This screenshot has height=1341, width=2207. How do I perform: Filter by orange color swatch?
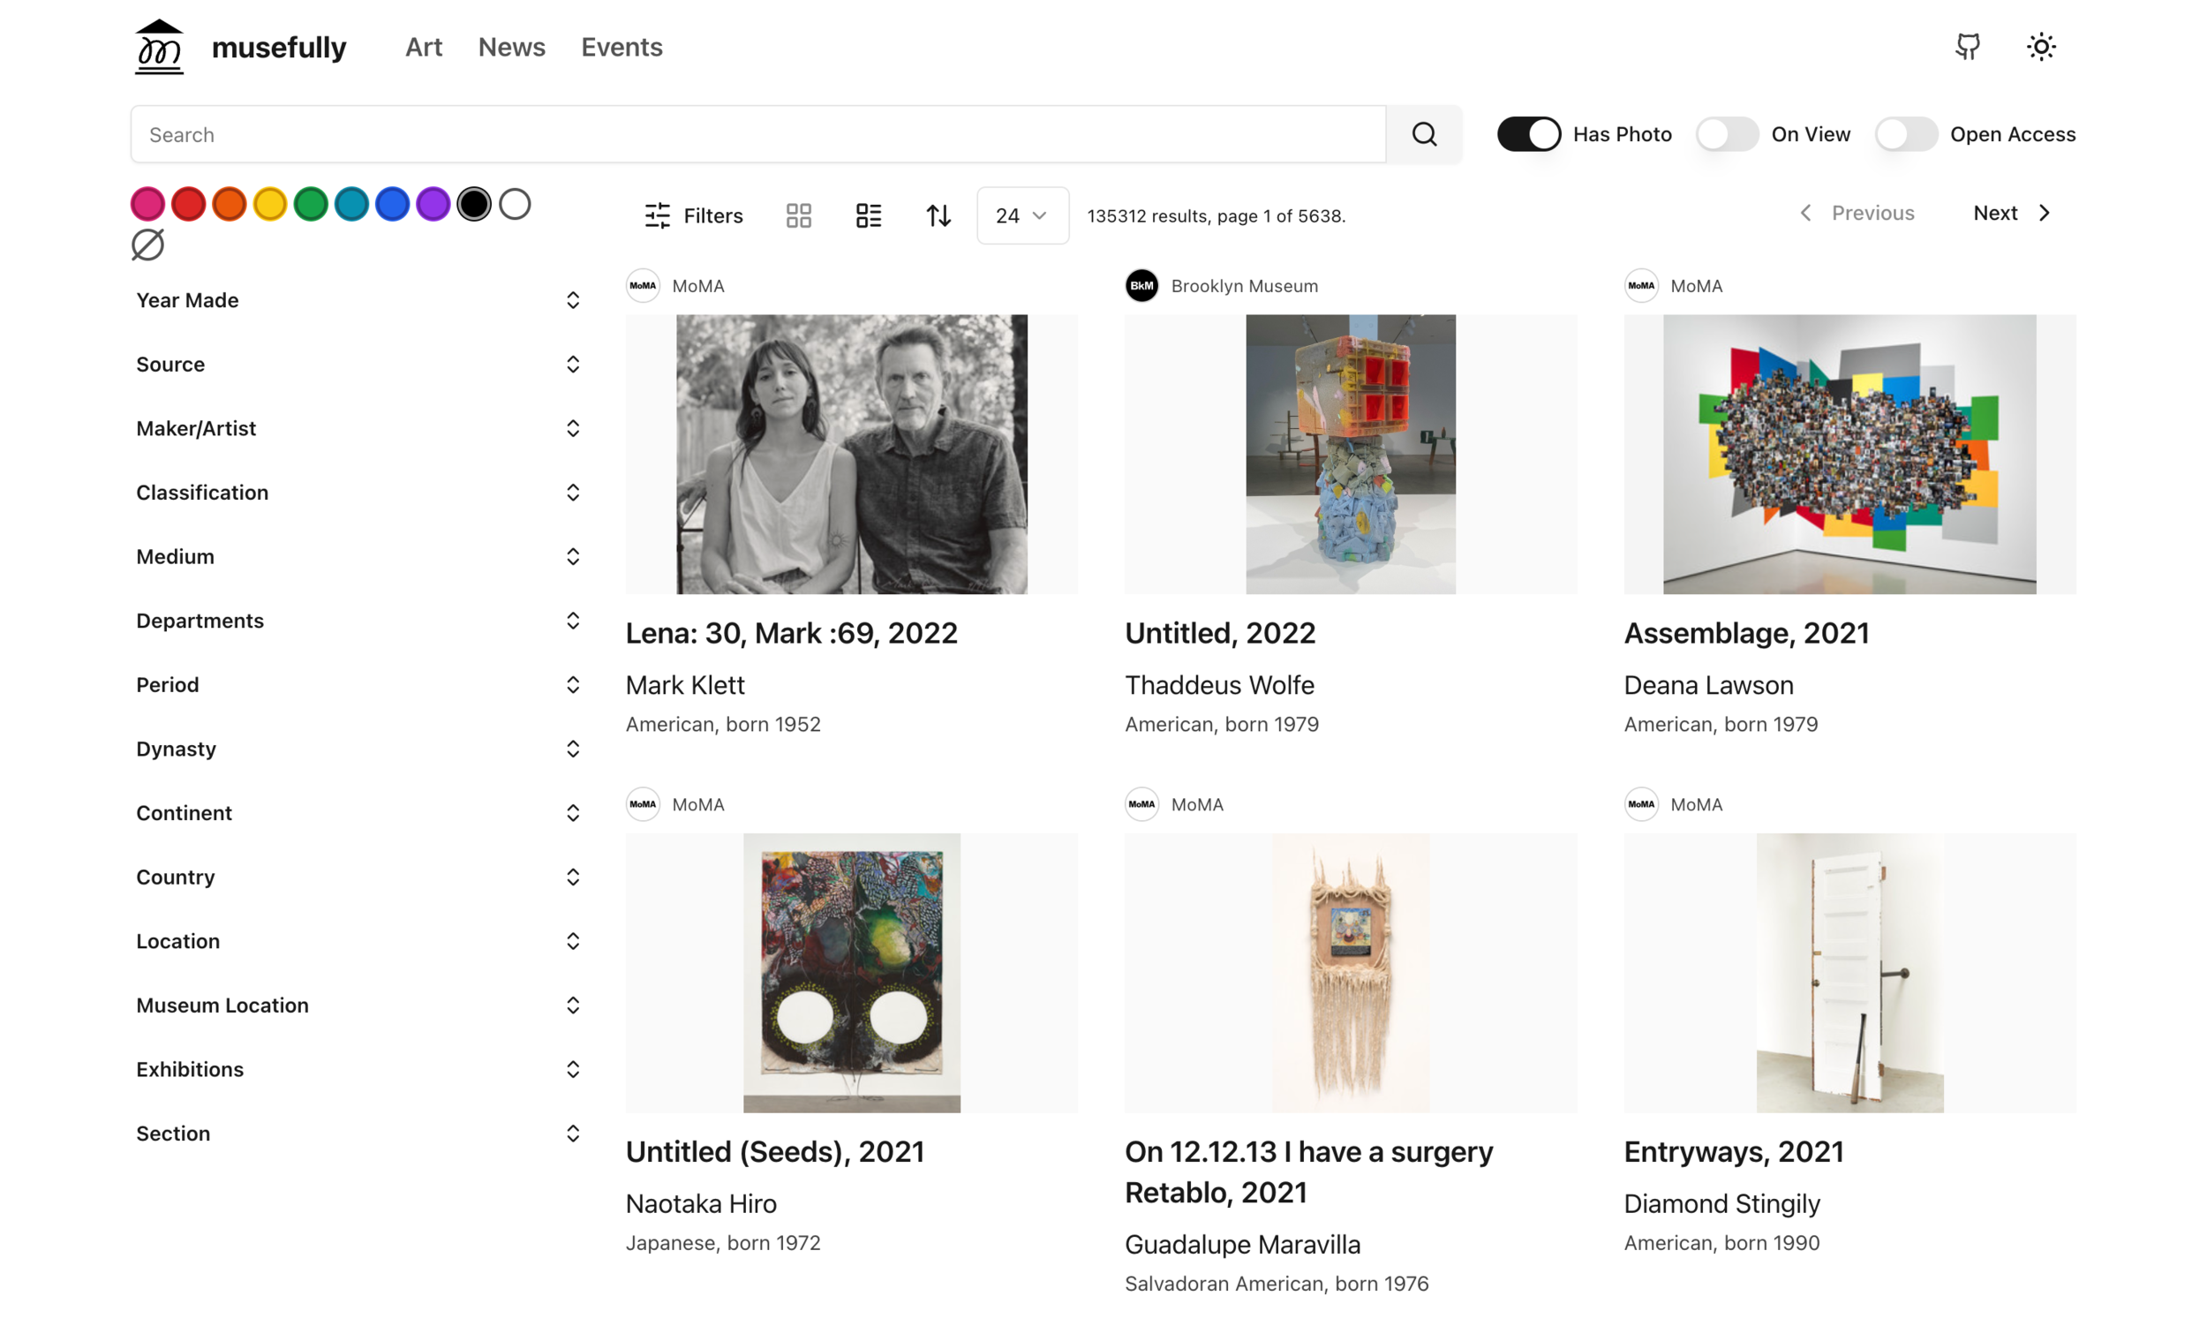(230, 204)
